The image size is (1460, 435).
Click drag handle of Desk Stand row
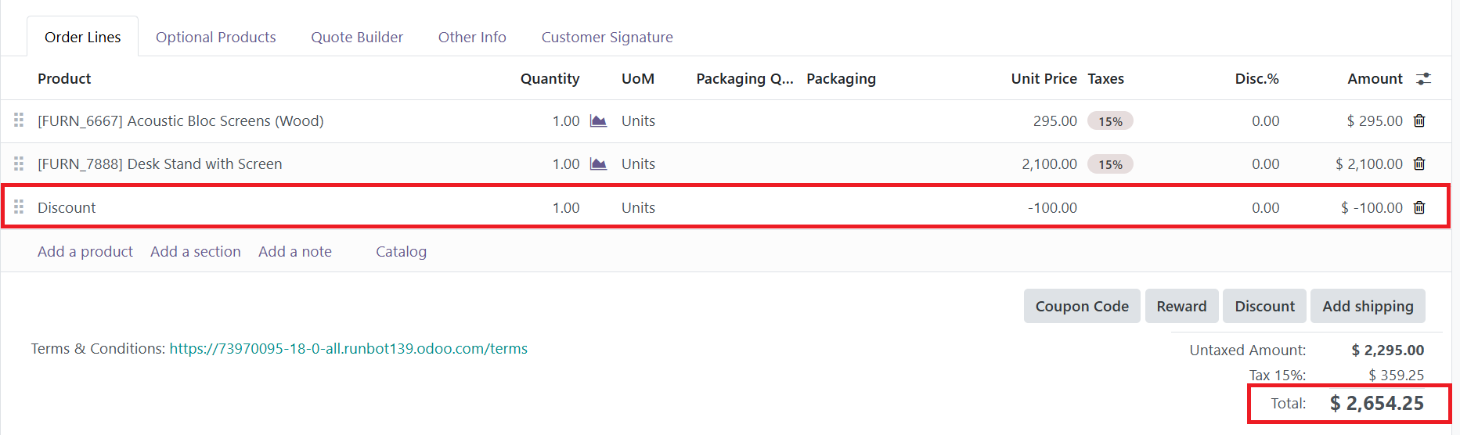point(19,164)
